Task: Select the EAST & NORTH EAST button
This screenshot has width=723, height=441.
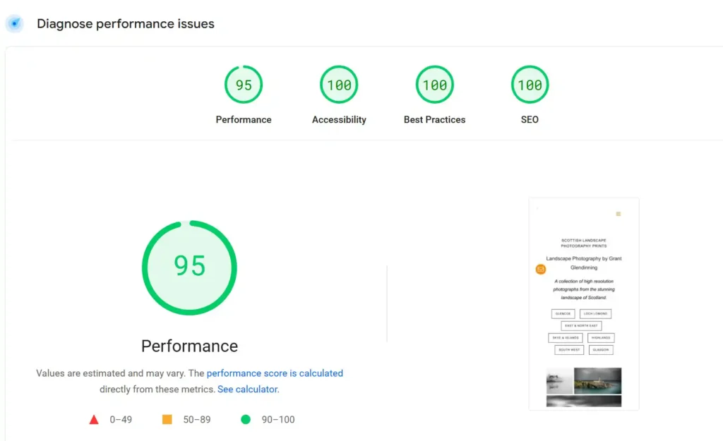Action: coord(581,326)
